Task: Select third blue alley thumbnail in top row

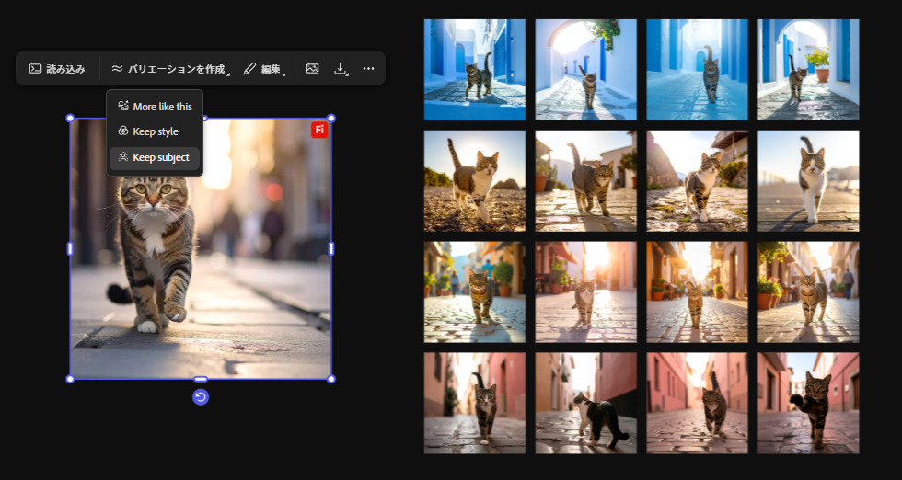Action: pyautogui.click(x=698, y=70)
